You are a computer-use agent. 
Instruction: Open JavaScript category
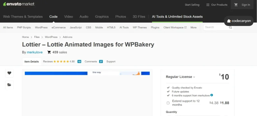click(76, 27)
